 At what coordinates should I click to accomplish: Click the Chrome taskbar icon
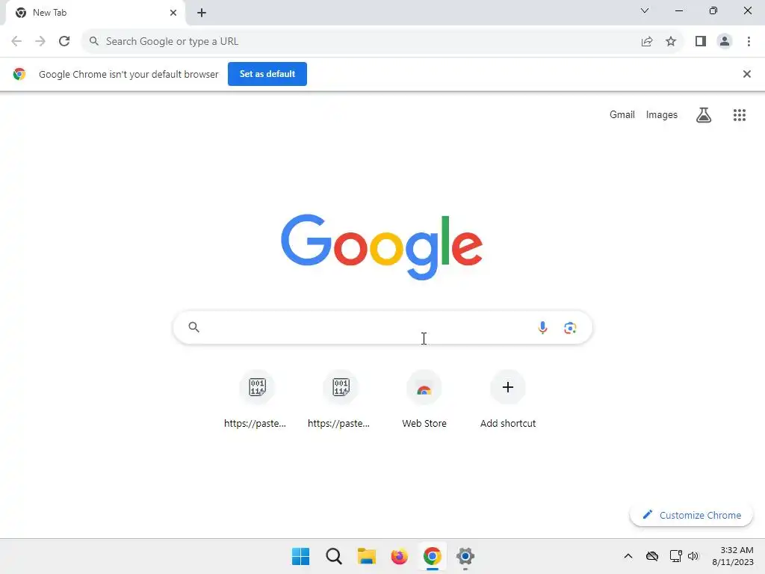coord(433,556)
